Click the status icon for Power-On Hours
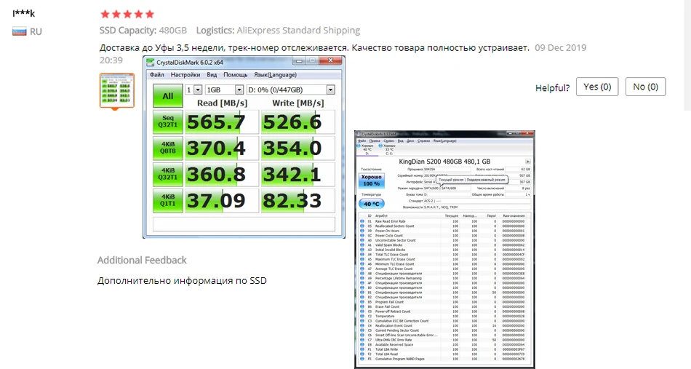 (362, 231)
